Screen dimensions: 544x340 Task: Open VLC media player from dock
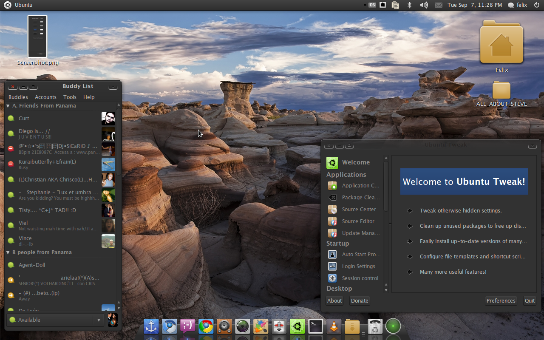click(x=334, y=326)
